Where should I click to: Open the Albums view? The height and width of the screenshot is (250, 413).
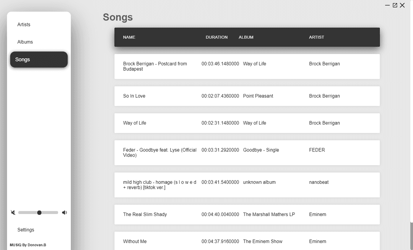tap(25, 42)
